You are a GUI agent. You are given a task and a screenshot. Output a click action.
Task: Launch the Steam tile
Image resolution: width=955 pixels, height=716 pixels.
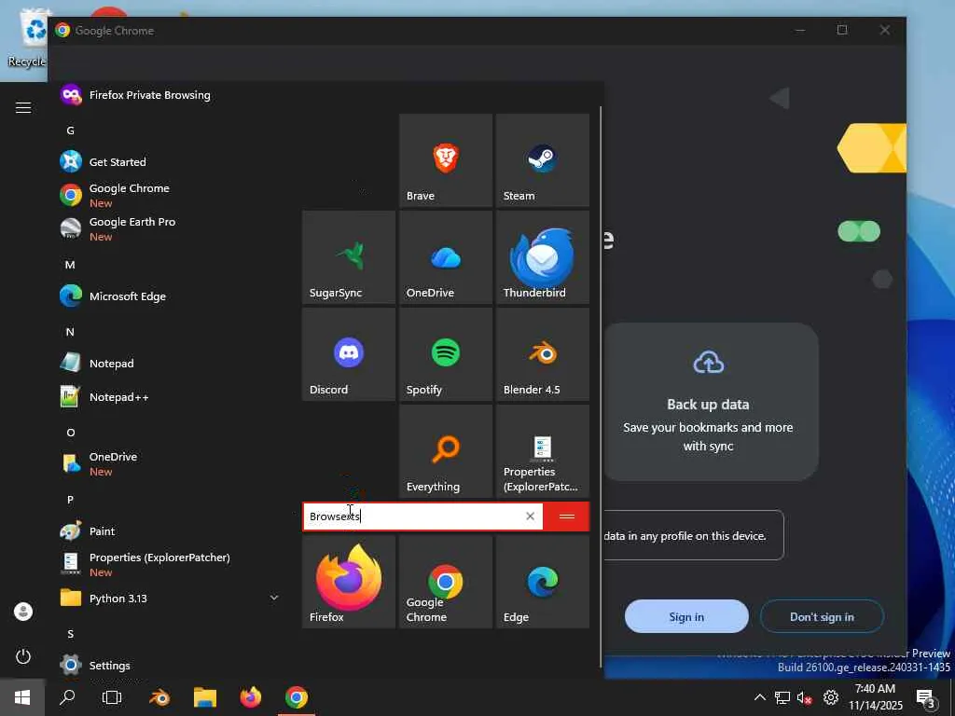(x=543, y=160)
